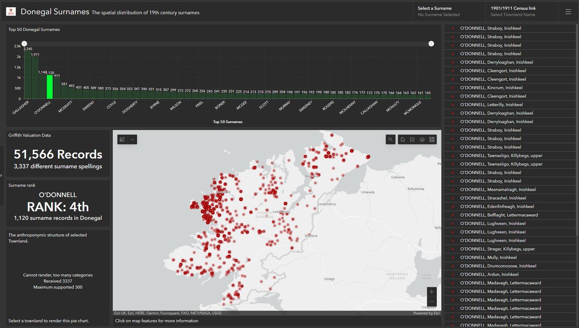Viewport: 579px width, 328px height.
Task: Zoom in on the map with plus
Action: [432, 292]
